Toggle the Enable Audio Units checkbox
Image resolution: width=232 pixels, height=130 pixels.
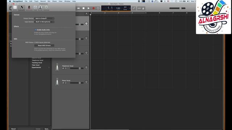coord(36,30)
